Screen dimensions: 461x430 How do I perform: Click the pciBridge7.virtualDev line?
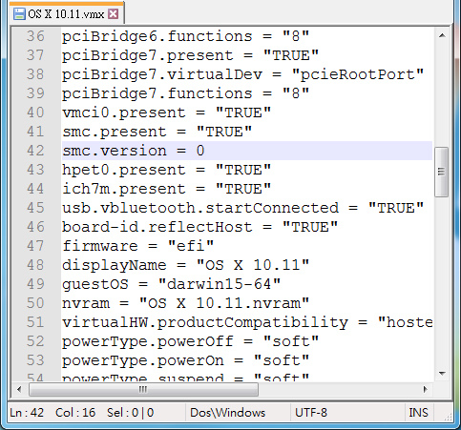pyautogui.click(x=242, y=74)
